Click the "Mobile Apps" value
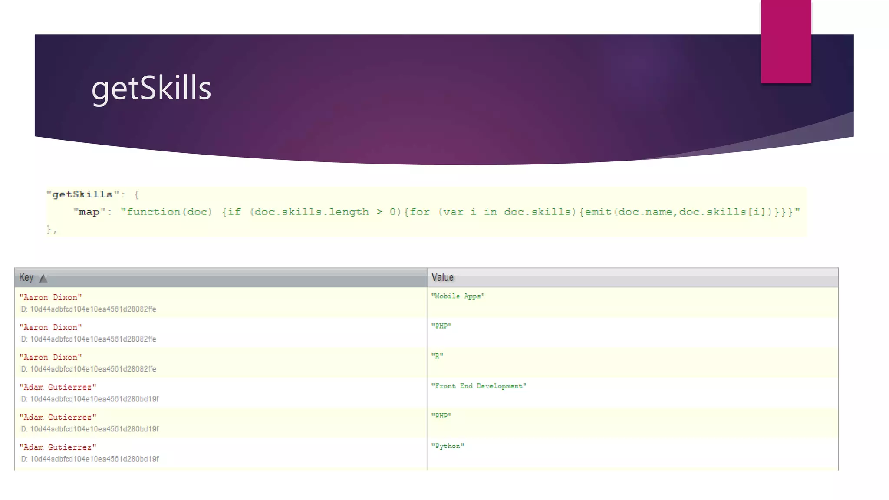 (458, 296)
